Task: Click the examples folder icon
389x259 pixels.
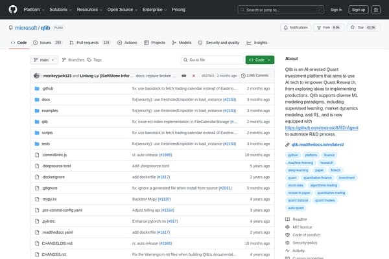Action: (x=37, y=111)
